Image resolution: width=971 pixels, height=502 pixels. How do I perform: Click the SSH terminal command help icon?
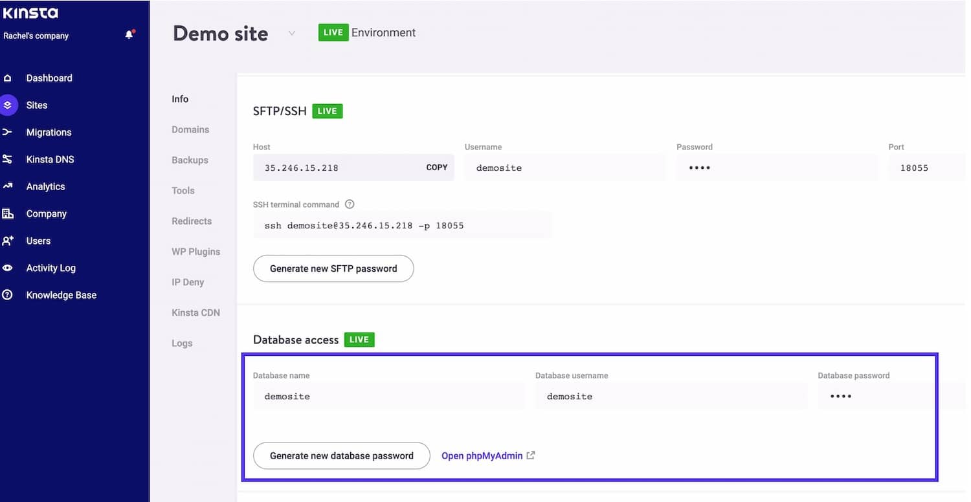point(350,204)
